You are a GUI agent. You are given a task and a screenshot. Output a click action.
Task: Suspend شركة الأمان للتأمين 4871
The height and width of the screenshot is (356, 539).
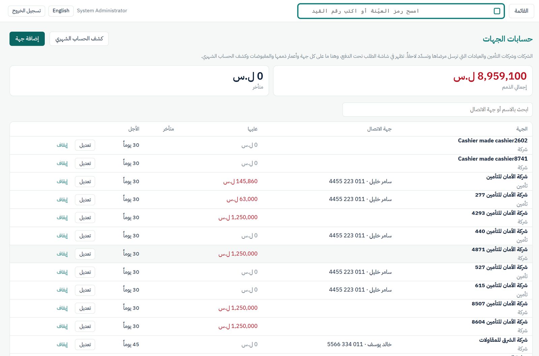(x=62, y=254)
